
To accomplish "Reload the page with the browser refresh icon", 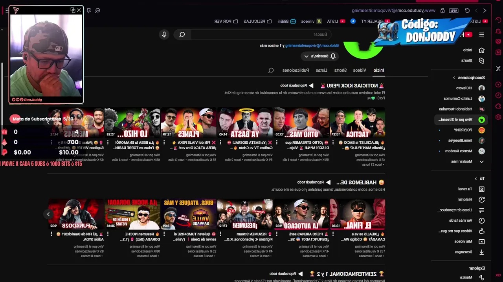I will click(467, 11).
